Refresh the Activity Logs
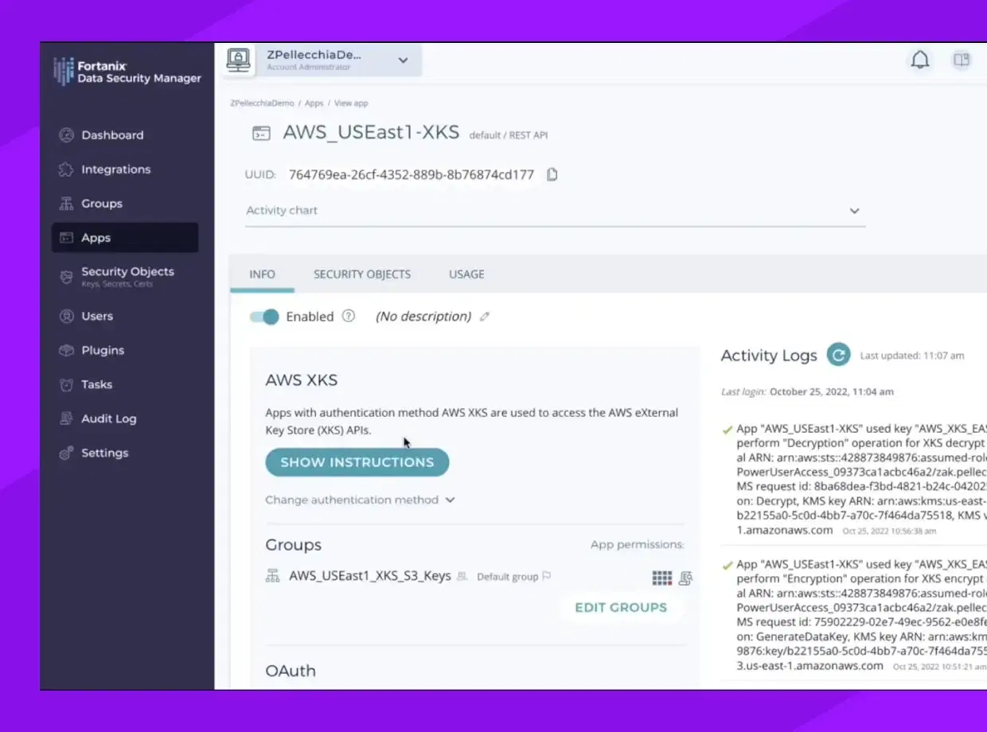The image size is (987, 732). click(x=838, y=355)
